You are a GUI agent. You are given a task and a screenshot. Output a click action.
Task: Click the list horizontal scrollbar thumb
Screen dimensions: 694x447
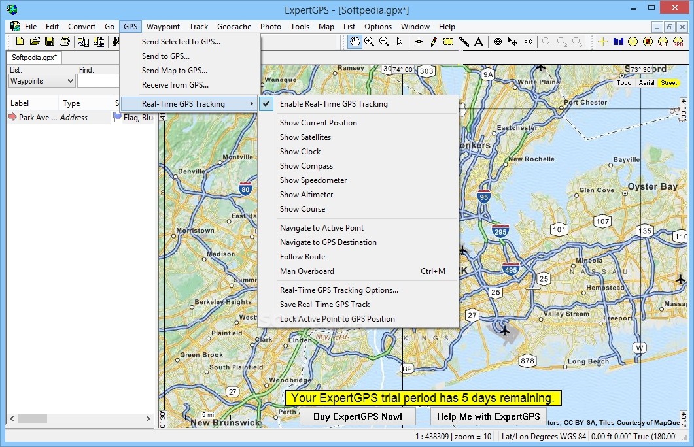32,418
